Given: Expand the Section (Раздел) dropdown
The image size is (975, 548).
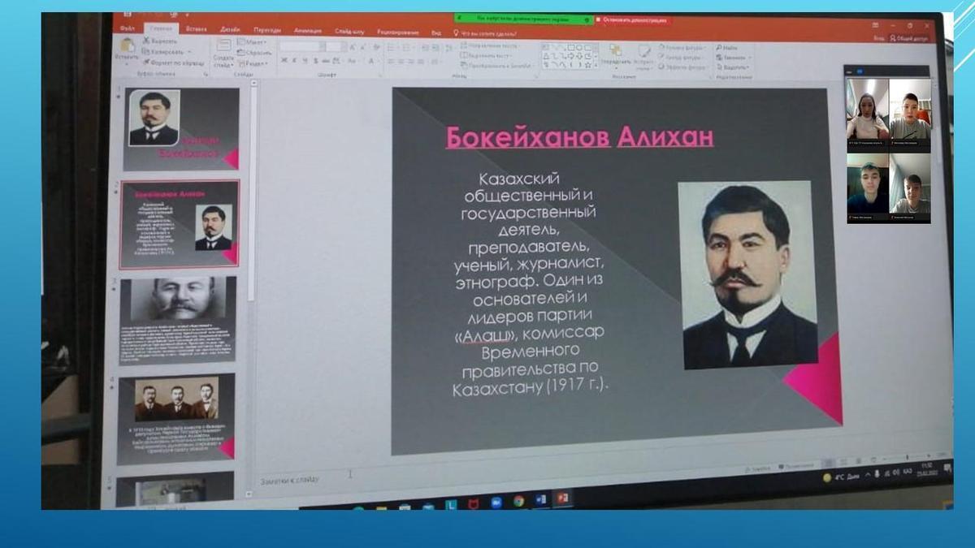Looking at the screenshot, I should tap(253, 63).
